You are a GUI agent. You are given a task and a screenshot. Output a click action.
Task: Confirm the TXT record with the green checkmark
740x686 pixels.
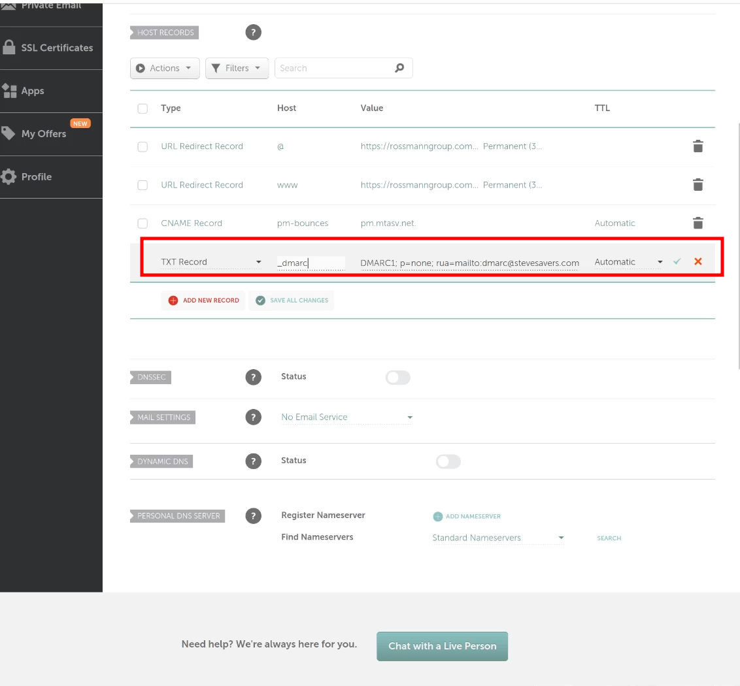point(677,261)
